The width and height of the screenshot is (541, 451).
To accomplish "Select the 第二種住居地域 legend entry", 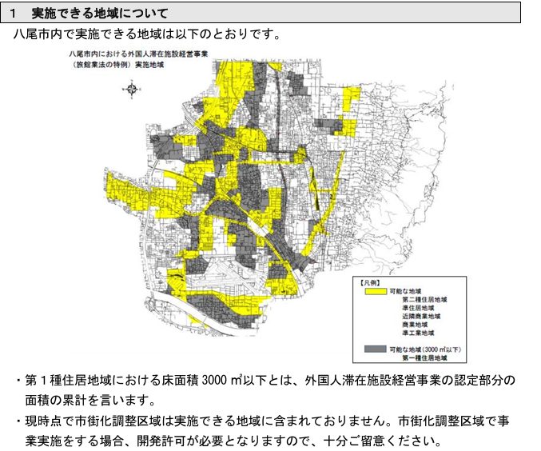I will [x=424, y=300].
